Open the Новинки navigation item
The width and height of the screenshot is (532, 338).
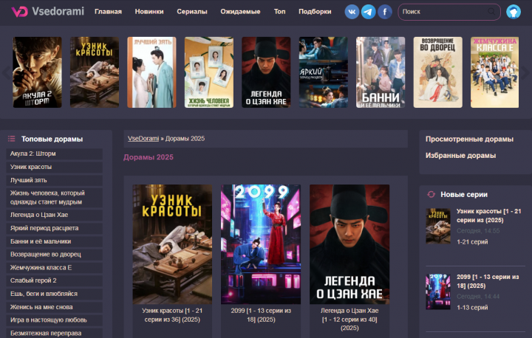point(149,12)
